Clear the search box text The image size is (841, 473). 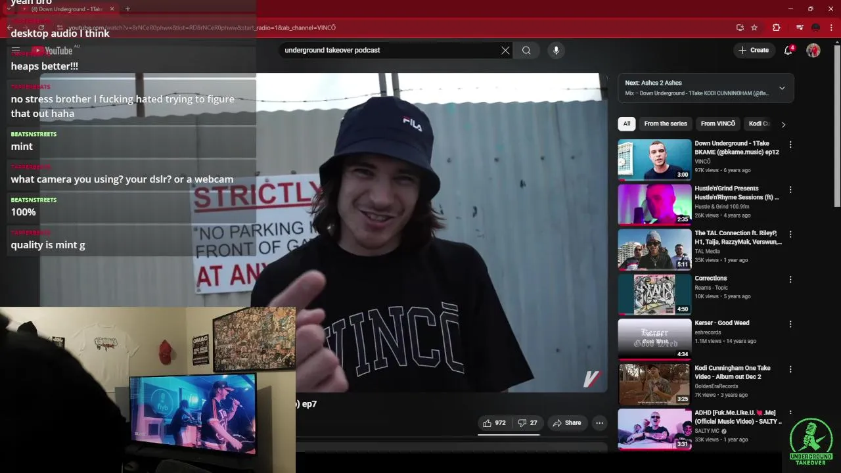(x=505, y=51)
